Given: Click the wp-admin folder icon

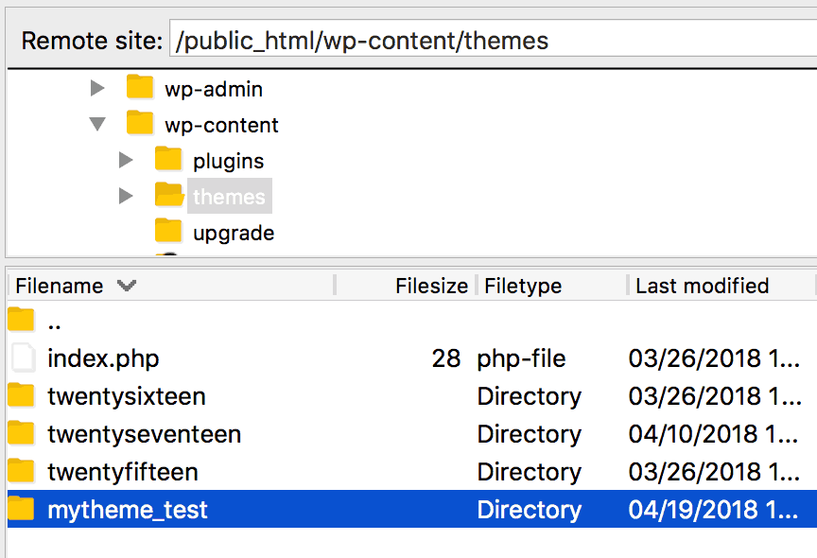Looking at the screenshot, I should point(140,87).
